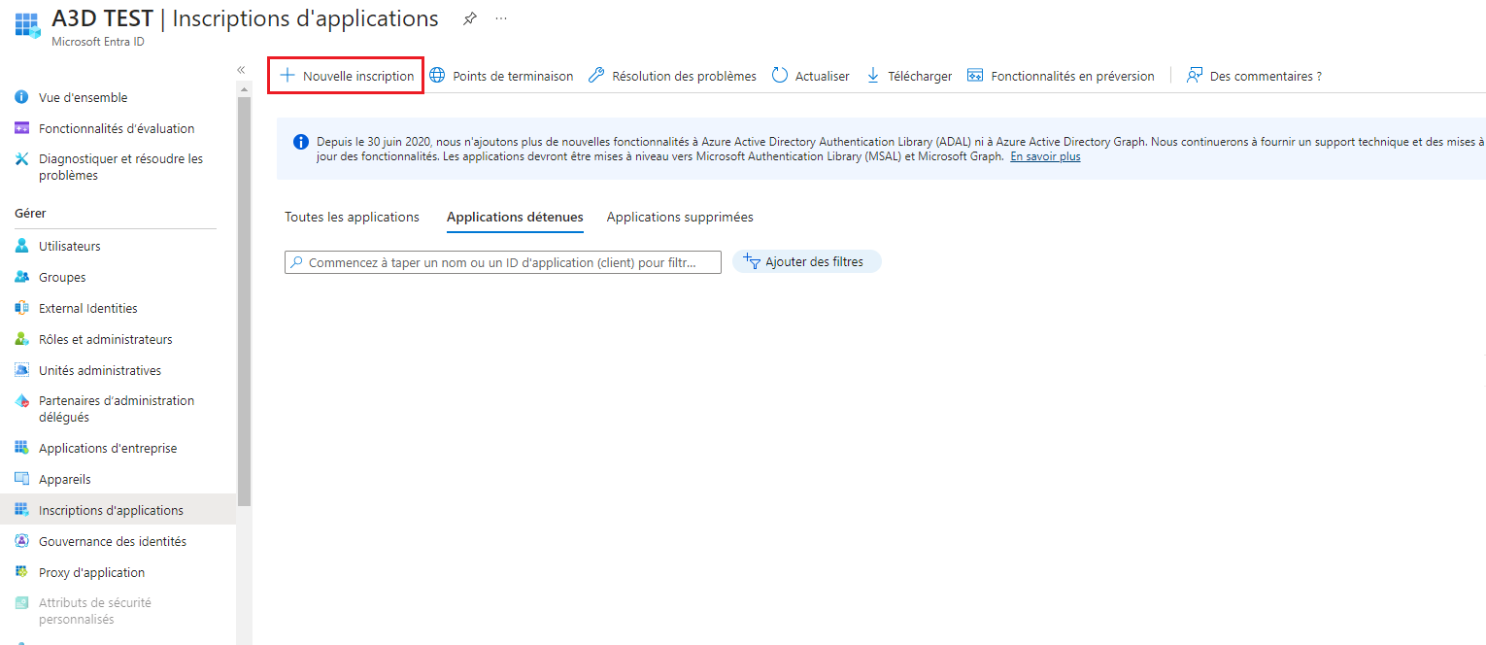The height and width of the screenshot is (645, 1486).
Task: Follow the En savoir plus link
Action: [1045, 156]
